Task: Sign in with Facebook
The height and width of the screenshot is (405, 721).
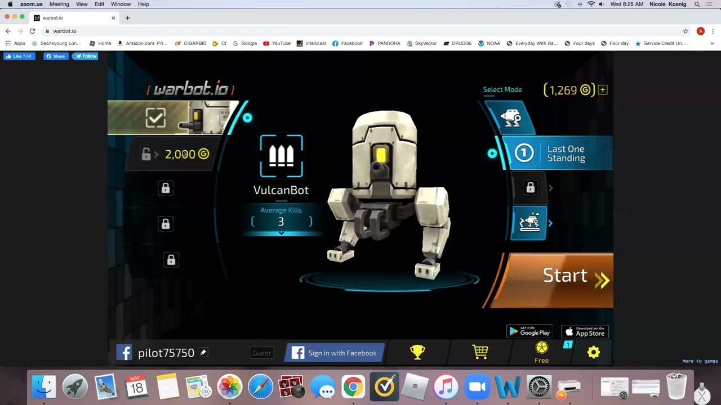Action: 335,353
